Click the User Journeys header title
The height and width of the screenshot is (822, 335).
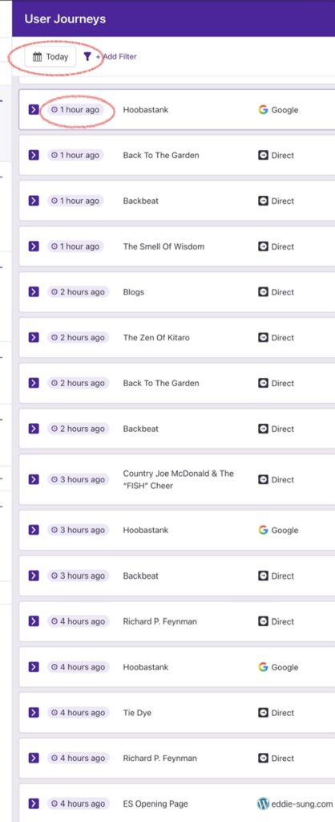[x=65, y=19]
